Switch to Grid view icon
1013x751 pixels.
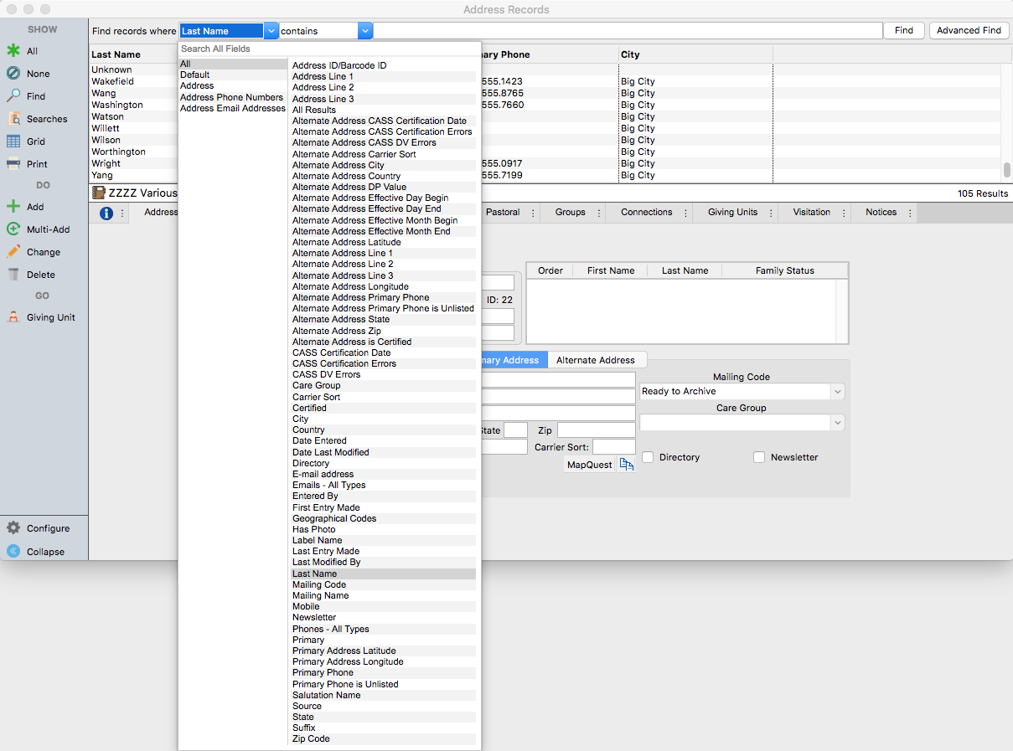pos(13,141)
